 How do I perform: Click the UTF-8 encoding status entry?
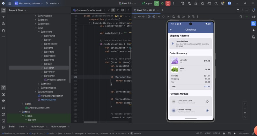click(x=217, y=133)
